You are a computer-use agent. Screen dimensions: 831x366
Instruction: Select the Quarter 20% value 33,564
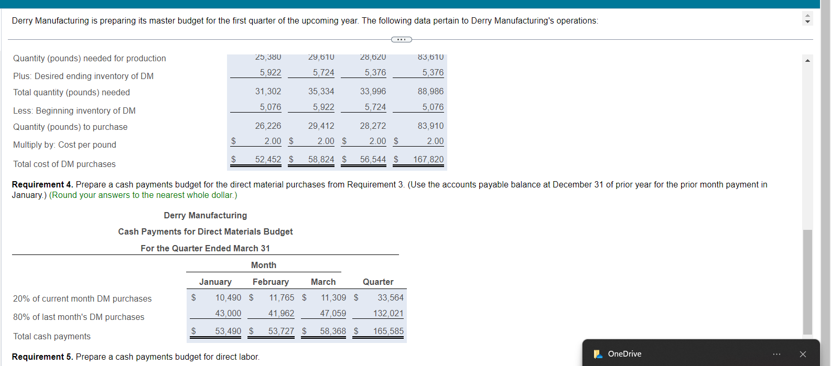click(391, 297)
